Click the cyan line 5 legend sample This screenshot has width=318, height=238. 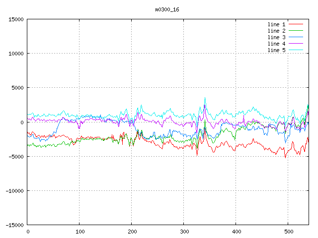click(x=296, y=50)
